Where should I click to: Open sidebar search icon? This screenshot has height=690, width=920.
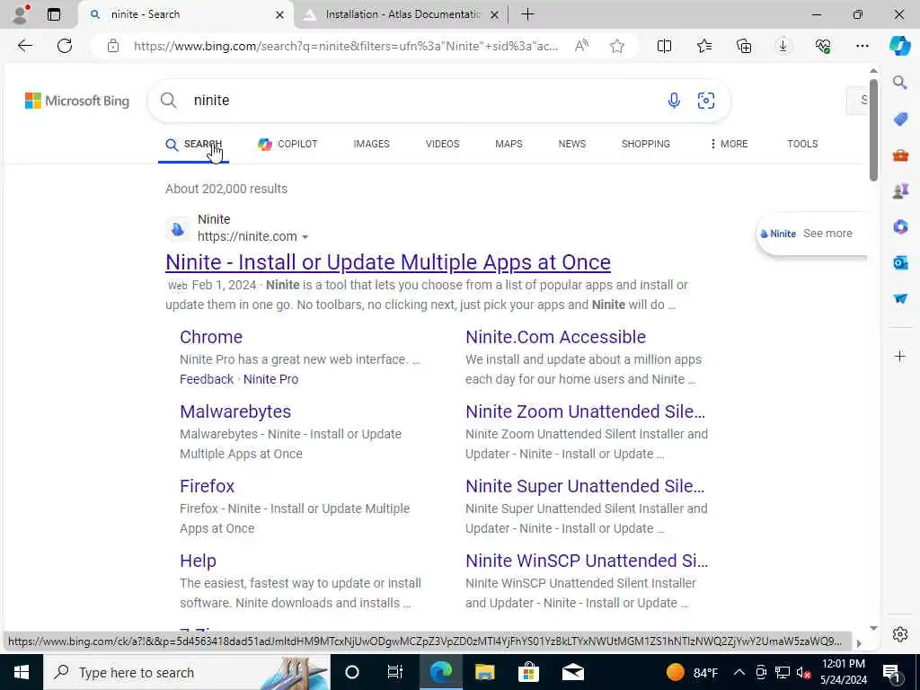(x=900, y=83)
